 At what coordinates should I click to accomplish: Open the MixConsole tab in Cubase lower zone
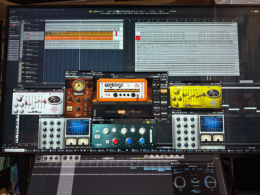(20, 145)
